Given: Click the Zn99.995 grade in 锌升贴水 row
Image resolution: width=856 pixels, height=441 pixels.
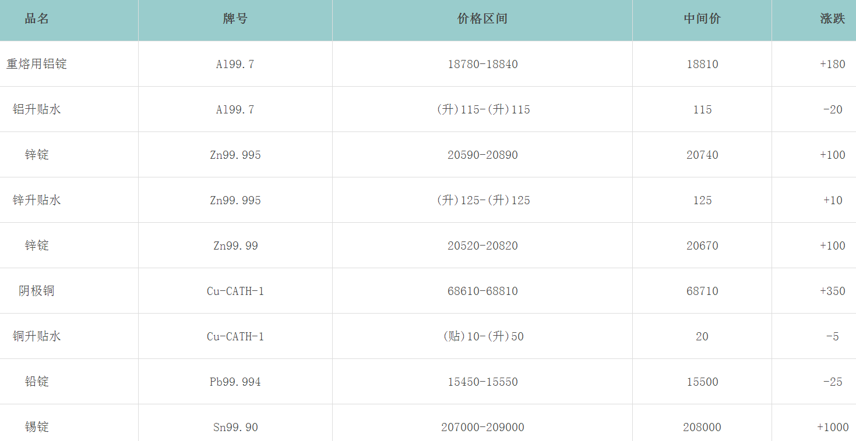Looking at the screenshot, I should 235,200.
